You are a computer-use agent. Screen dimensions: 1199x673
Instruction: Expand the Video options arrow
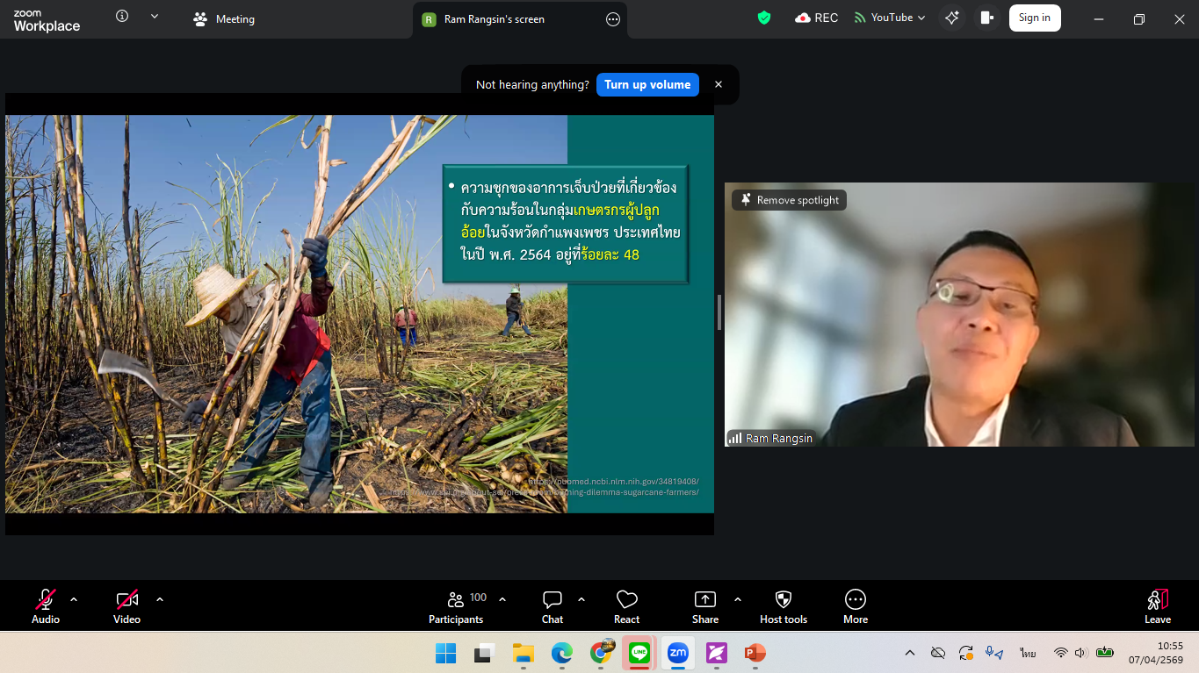(160, 599)
